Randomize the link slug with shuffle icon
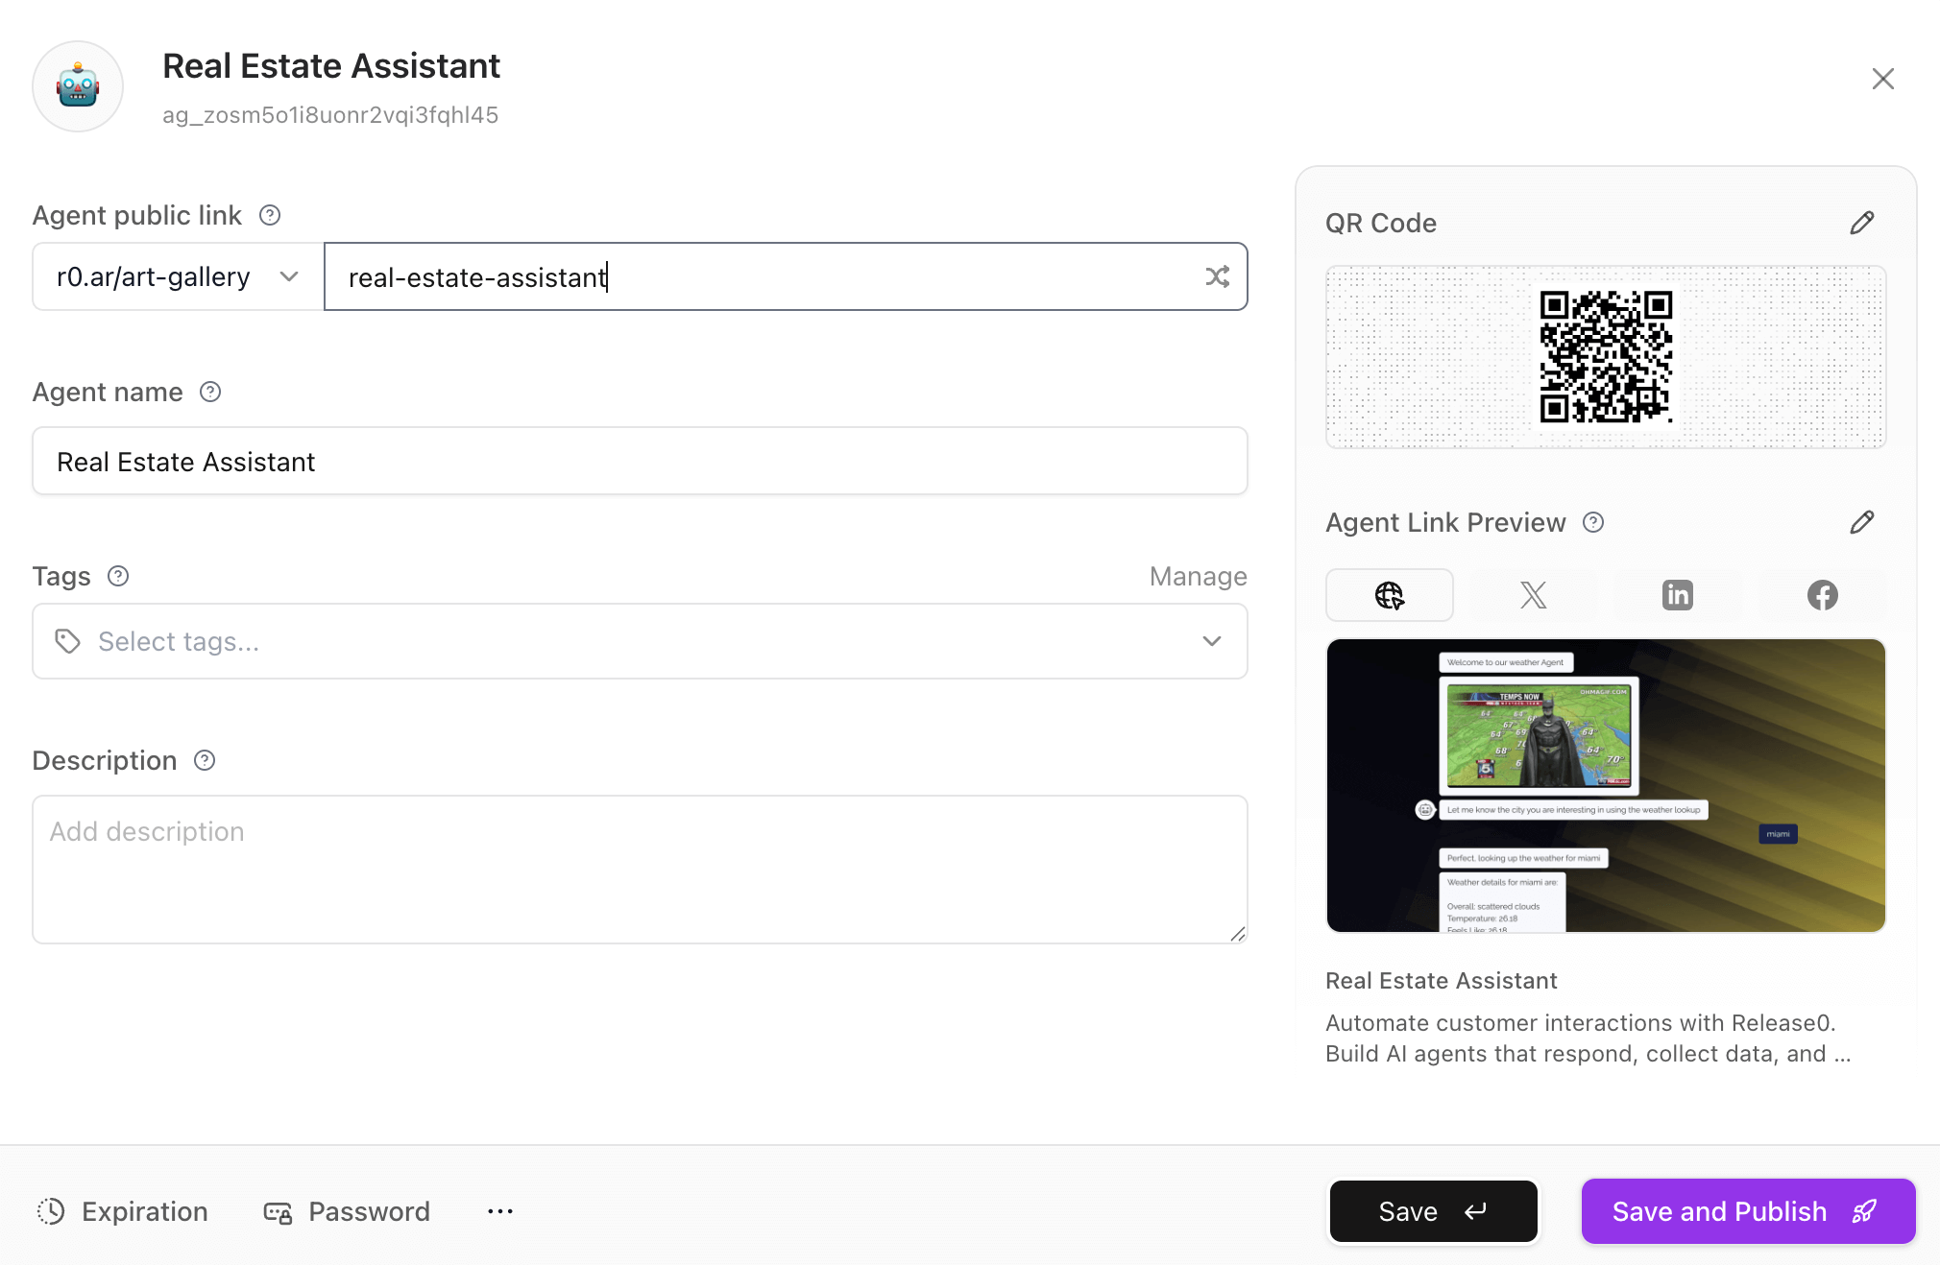The height and width of the screenshot is (1265, 1940). tap(1217, 277)
